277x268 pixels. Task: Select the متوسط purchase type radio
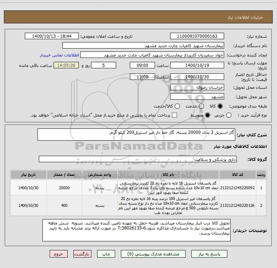tap(208, 115)
